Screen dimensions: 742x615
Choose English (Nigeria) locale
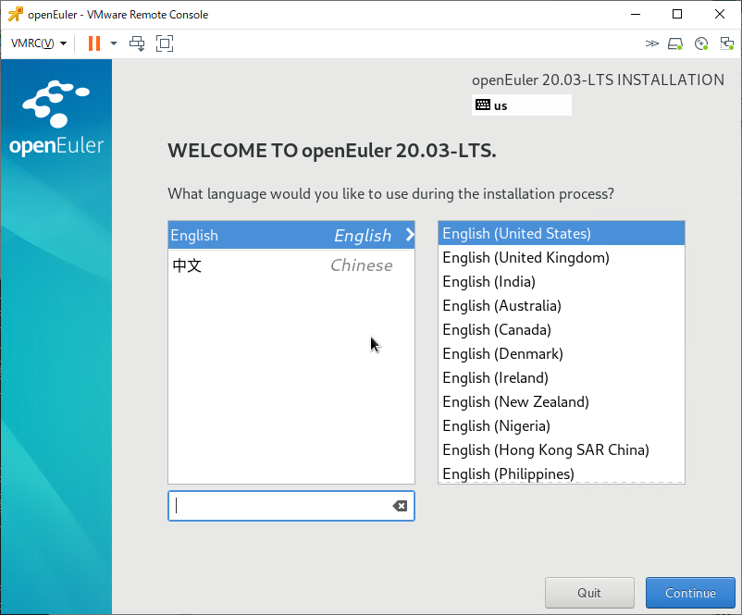[562, 425]
